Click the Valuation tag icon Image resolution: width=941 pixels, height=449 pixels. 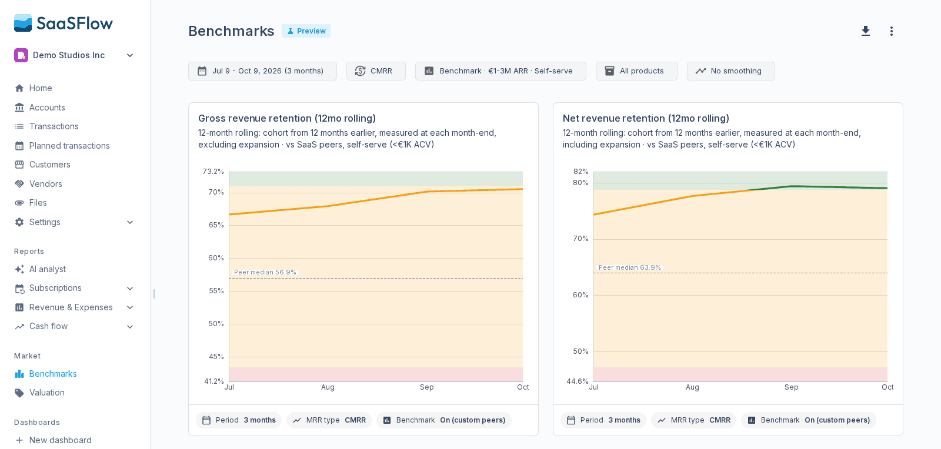(x=19, y=393)
